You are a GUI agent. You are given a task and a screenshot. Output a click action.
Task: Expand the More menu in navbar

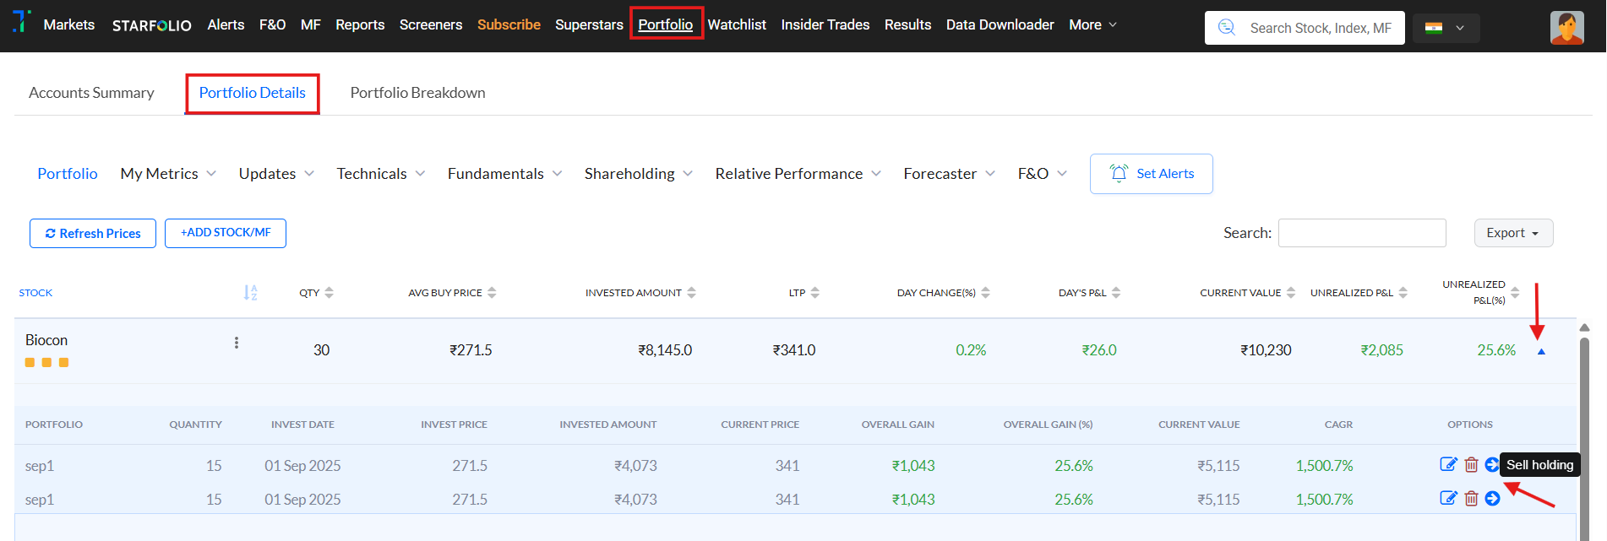1092,25
